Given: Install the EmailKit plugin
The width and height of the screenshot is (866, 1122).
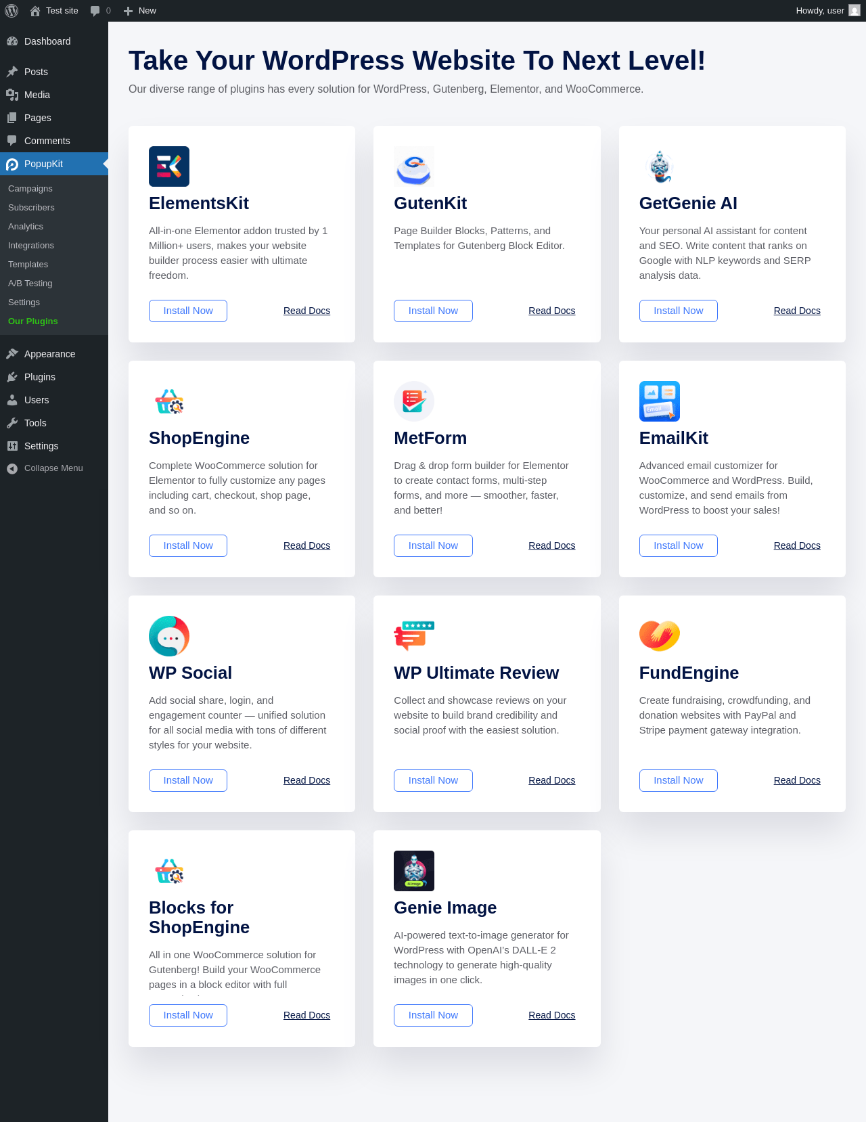Looking at the screenshot, I should [679, 545].
